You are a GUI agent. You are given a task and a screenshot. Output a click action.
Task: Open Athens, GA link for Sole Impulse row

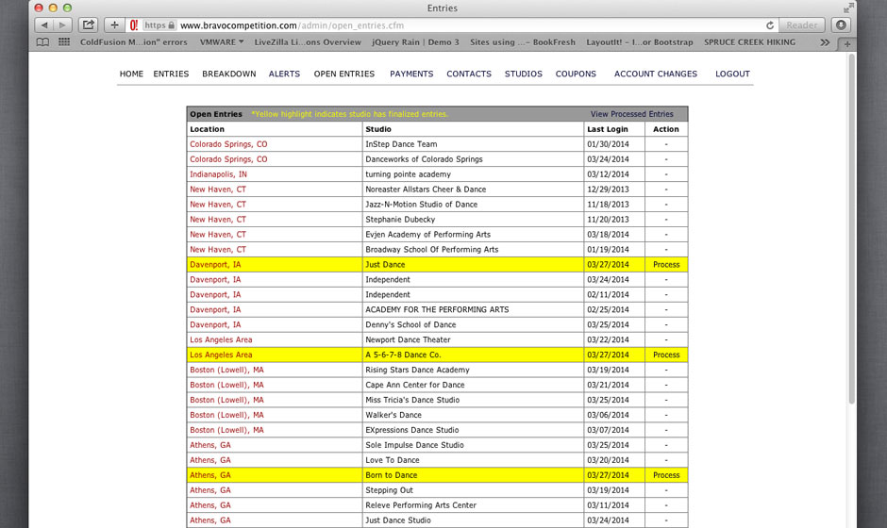click(x=210, y=445)
